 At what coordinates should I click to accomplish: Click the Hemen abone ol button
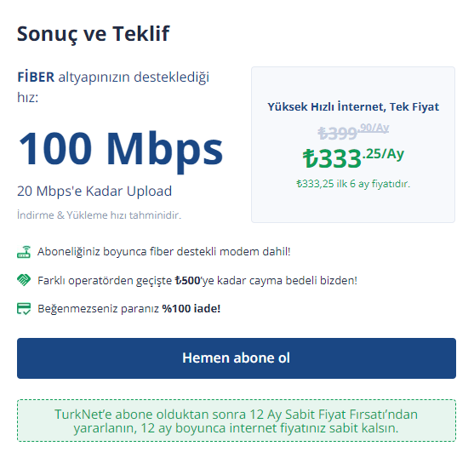tap(237, 358)
